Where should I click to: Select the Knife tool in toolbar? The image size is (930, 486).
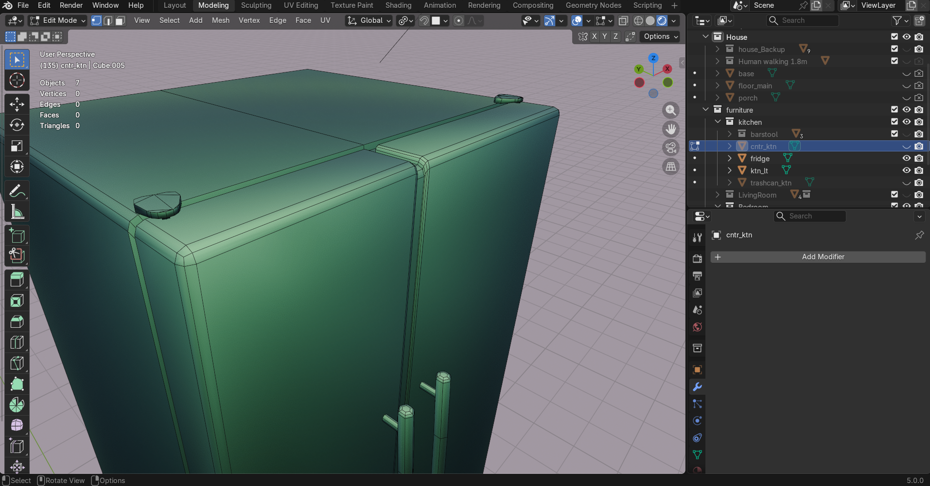pos(17,363)
